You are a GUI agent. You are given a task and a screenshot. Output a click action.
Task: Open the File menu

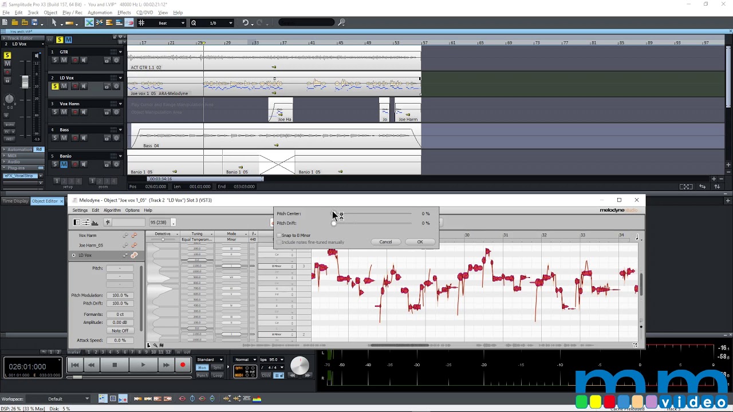click(x=6, y=13)
